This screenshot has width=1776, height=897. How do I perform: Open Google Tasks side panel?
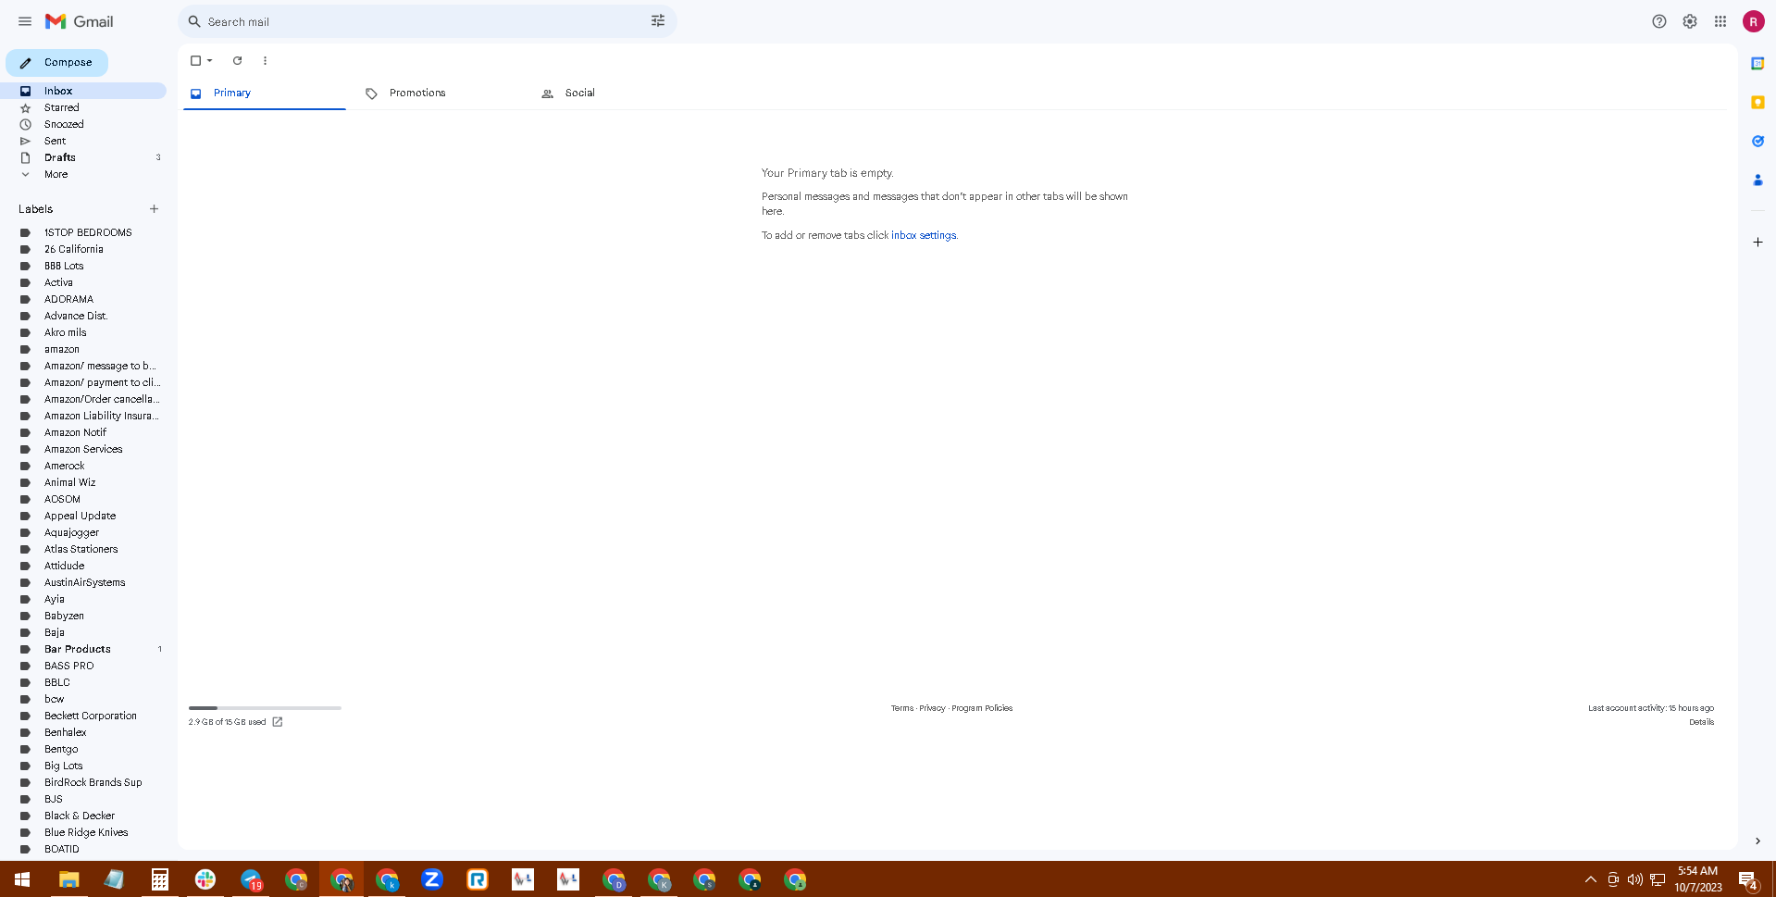(x=1757, y=141)
